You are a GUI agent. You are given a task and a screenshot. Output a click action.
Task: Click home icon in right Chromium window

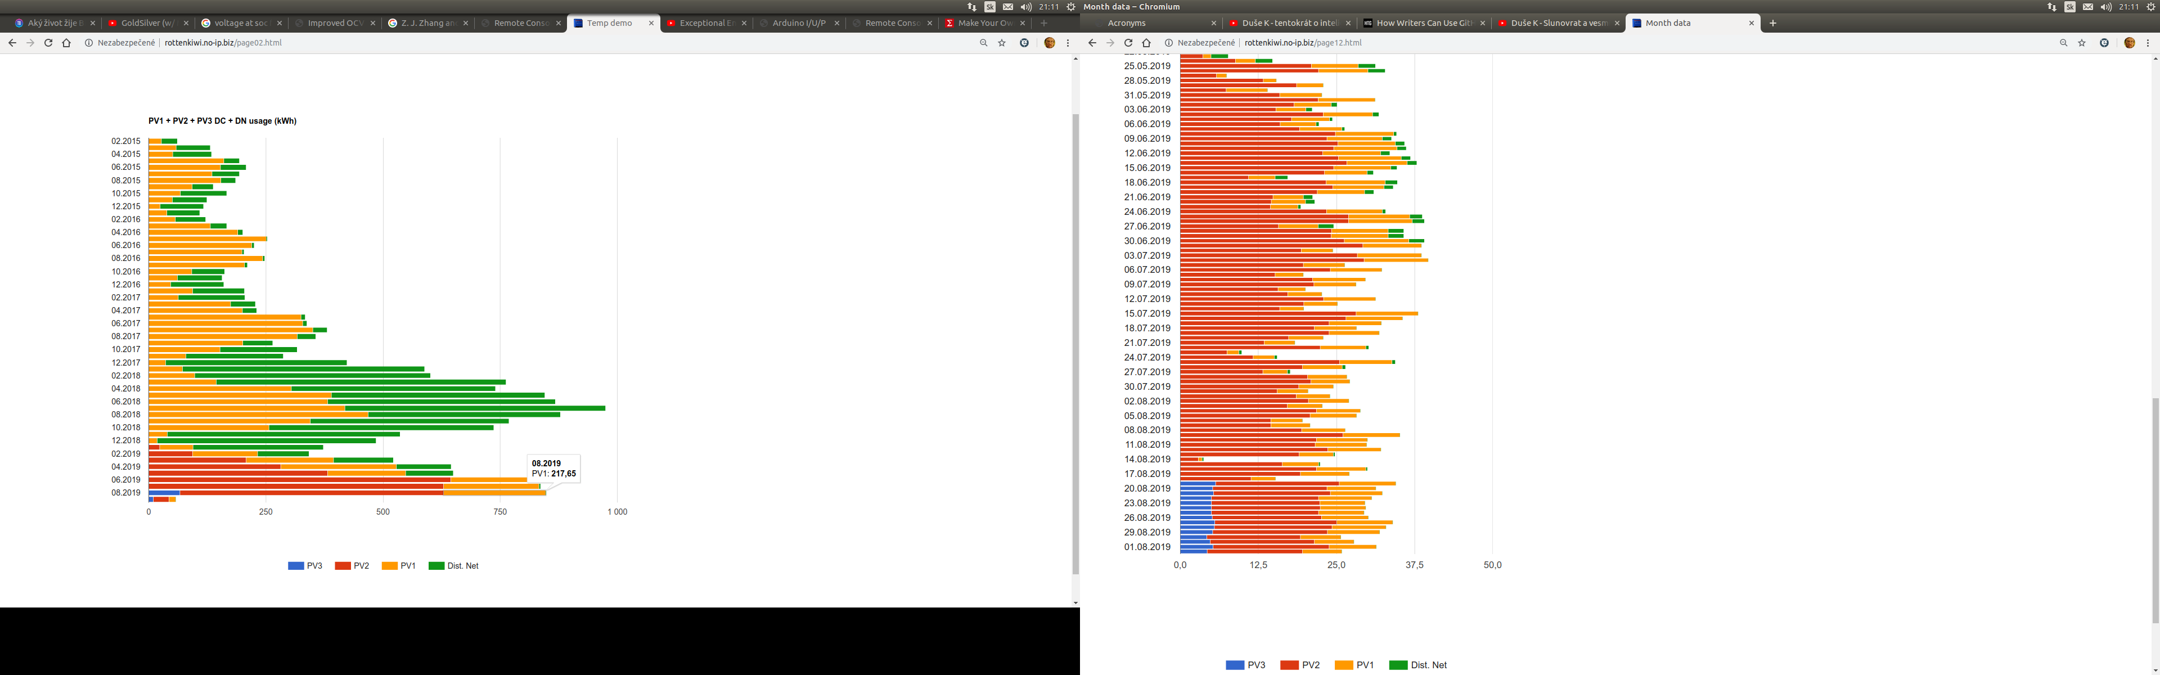tap(1146, 43)
